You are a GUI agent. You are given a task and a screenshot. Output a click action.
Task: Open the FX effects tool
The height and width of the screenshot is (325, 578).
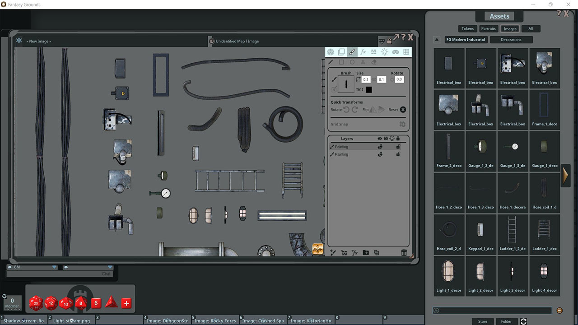[363, 51]
